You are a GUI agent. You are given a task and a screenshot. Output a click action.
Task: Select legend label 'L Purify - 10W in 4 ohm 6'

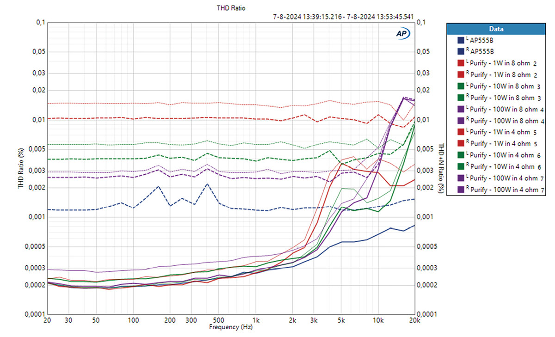point(503,155)
